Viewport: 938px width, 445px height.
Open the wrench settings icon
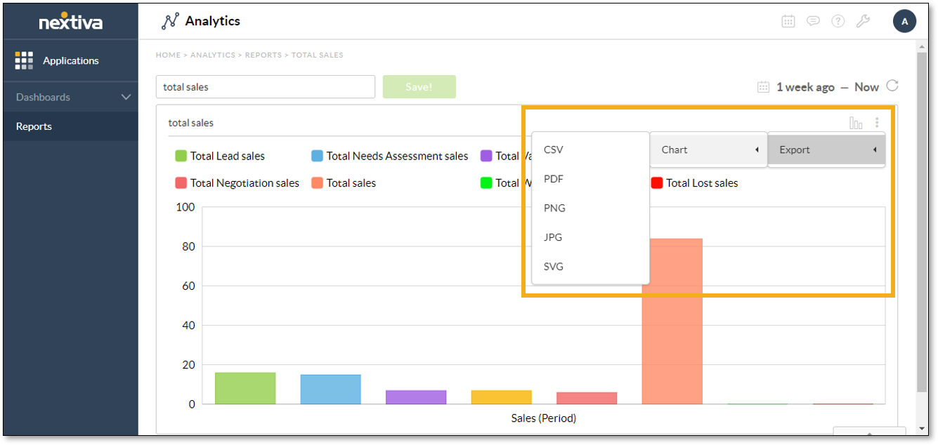(863, 20)
